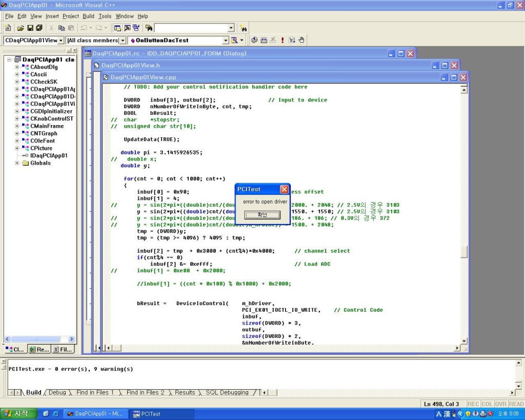
Task: Click the Hanja 漢 tray icon
Action: click(x=447, y=414)
